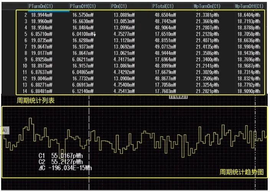The height and width of the screenshot is (192, 270).
Task: Select cell 13.0900mW in row 12
Action: [x=124, y=79]
